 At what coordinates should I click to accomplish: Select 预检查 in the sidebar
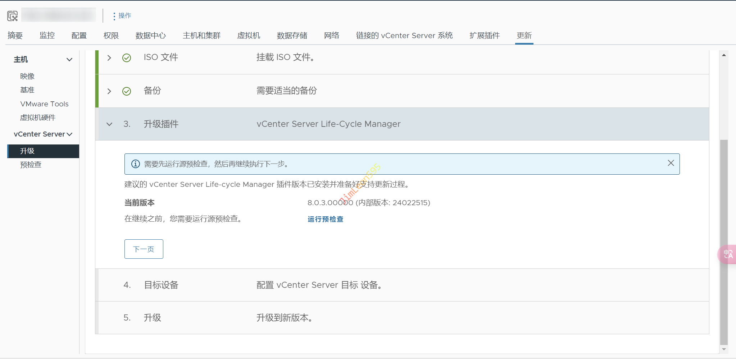click(31, 165)
